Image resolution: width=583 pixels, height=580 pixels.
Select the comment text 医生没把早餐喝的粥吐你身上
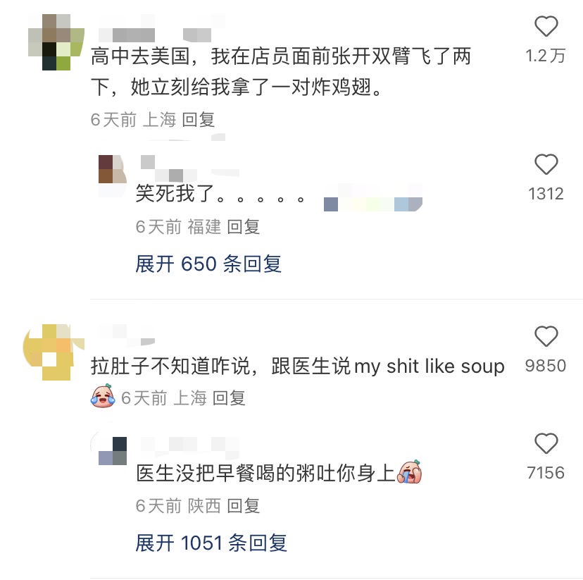coord(265,473)
